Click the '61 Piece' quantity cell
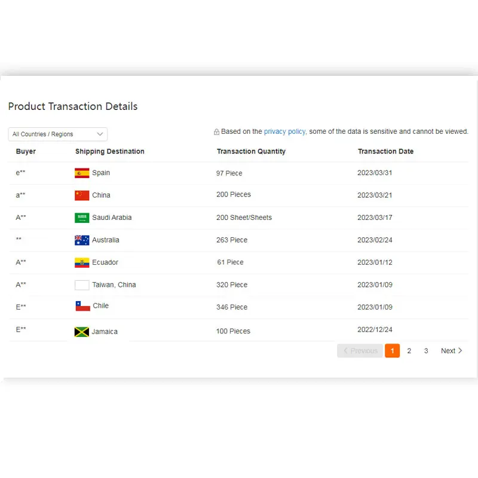Screen dimensions: 478x478 click(230, 262)
